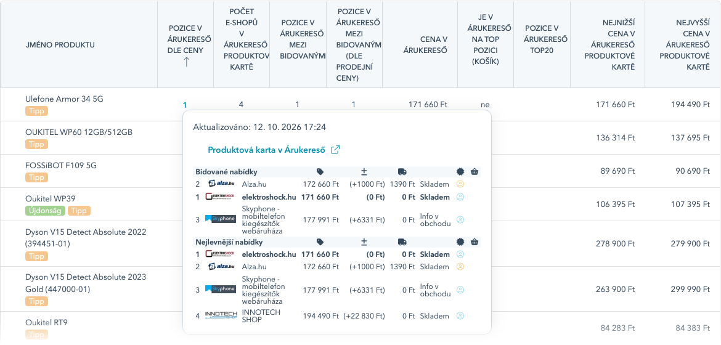Image resolution: width=721 pixels, height=345 pixels.
Task: Select Dyson V15 Detect Absolute 2023 Gold
Action: click(x=86, y=283)
